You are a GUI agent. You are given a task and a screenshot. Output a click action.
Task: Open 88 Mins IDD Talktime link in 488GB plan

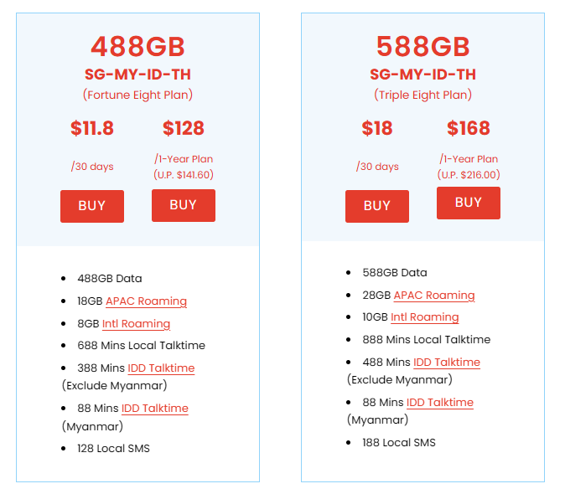[x=155, y=409]
